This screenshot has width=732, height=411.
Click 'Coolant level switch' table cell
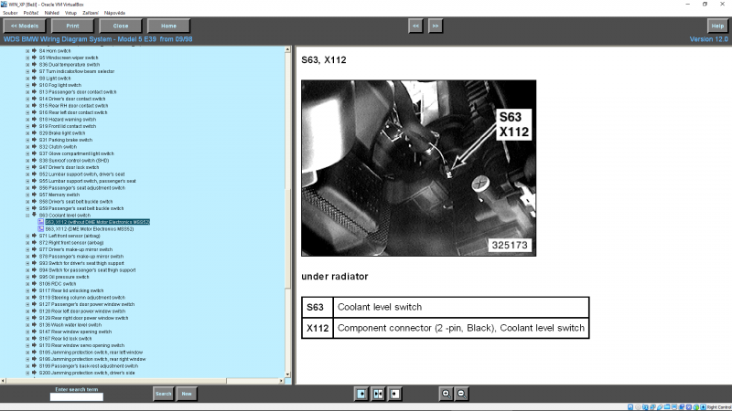point(461,307)
